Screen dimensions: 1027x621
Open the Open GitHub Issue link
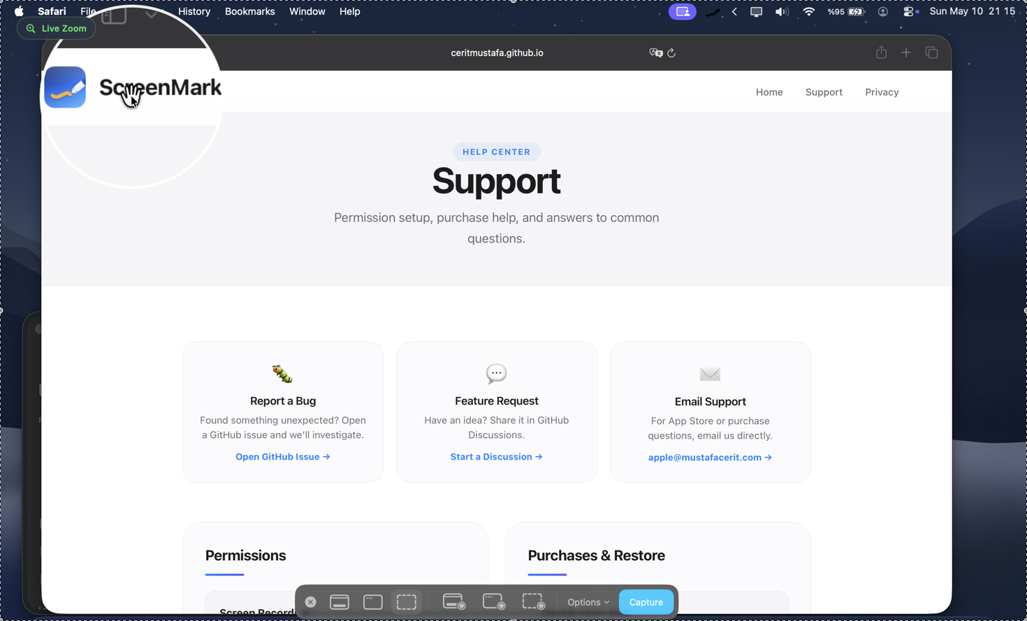(x=283, y=457)
